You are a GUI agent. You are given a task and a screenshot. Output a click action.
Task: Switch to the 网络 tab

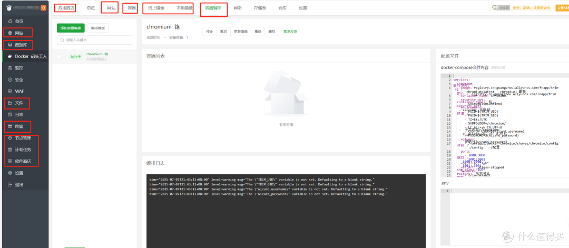(x=238, y=7)
